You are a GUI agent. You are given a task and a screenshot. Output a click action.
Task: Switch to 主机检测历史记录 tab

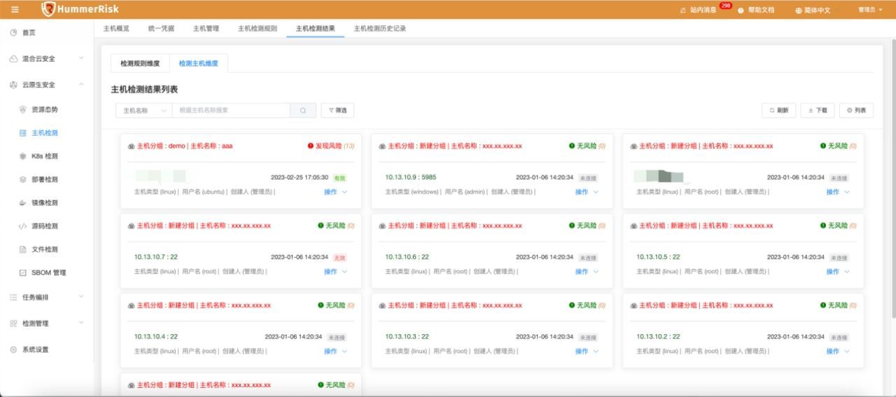pos(379,29)
